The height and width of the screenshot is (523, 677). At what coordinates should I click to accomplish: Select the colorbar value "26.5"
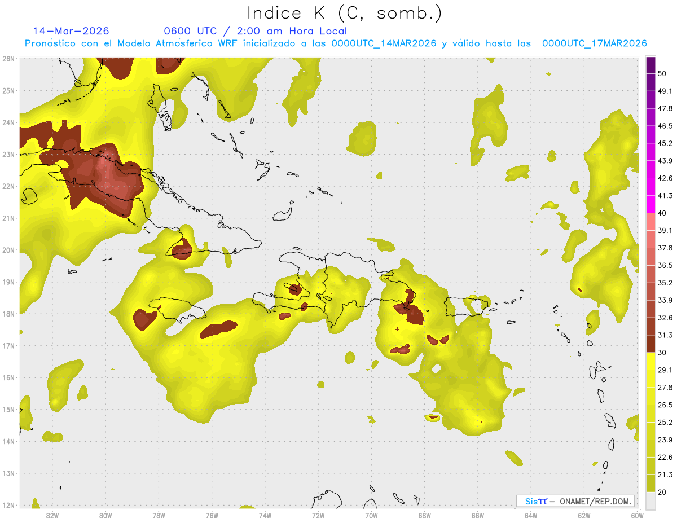tap(665, 405)
